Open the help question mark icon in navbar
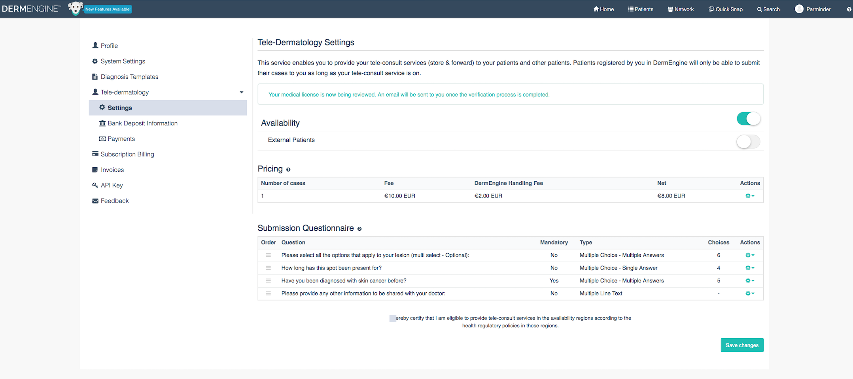This screenshot has height=379, width=853. click(x=849, y=9)
